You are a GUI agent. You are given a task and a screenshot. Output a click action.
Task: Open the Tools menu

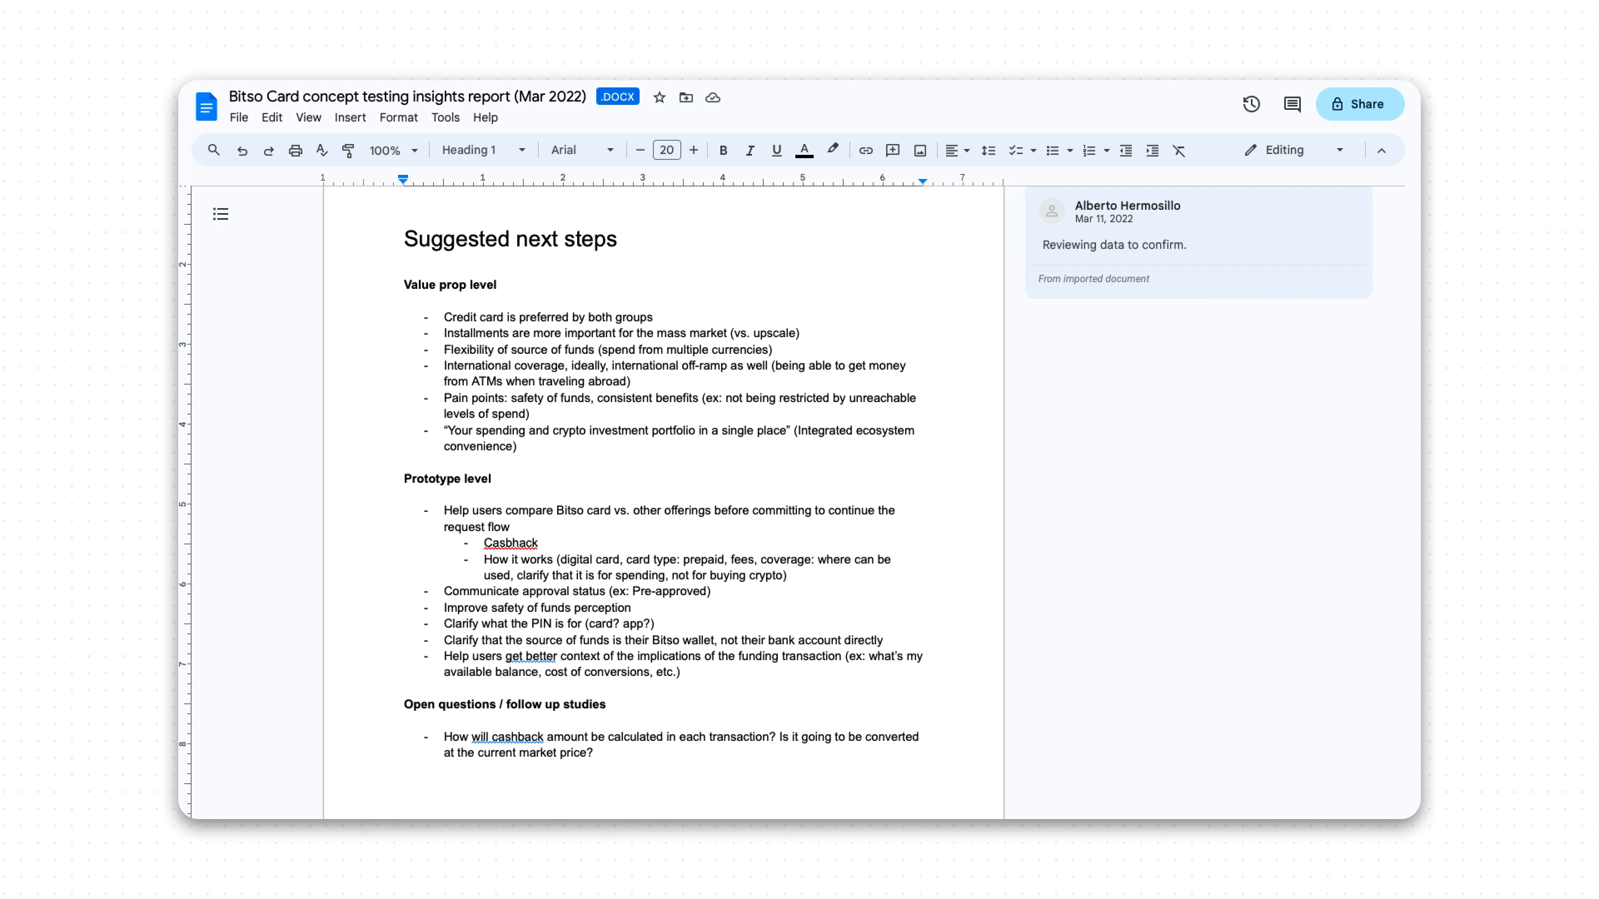click(x=445, y=117)
